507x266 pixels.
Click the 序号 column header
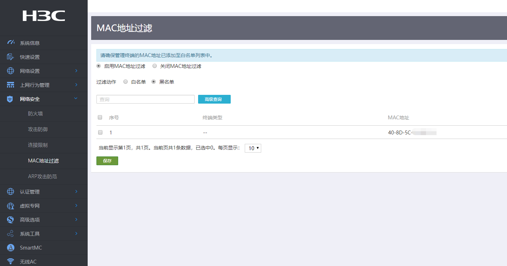pyautogui.click(x=114, y=118)
